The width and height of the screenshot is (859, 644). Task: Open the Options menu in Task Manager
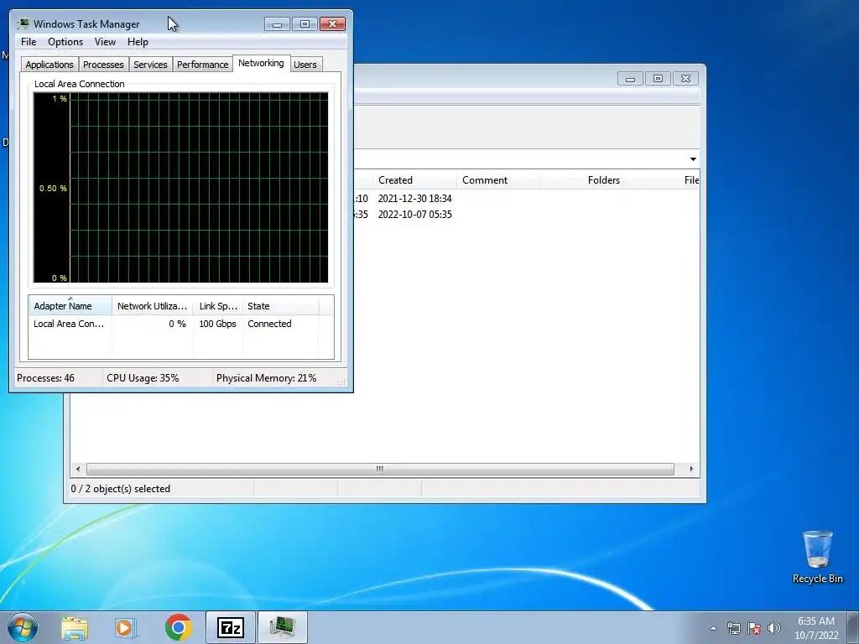(65, 42)
